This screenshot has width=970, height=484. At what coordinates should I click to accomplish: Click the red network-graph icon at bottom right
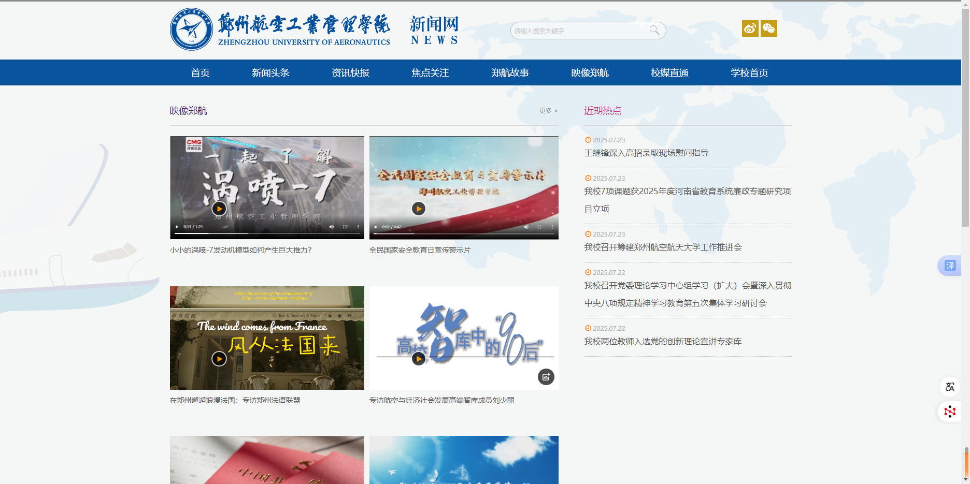tap(949, 412)
